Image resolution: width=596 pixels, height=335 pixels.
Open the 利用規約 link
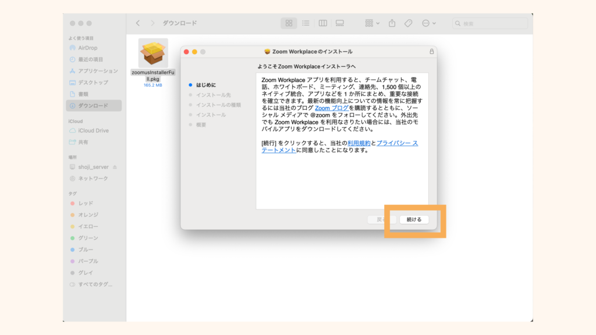[359, 142]
